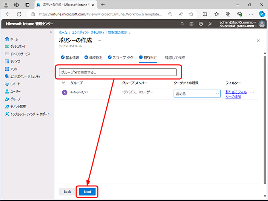The height and width of the screenshot is (201, 268).
Task: Open すべてのサービス in sidebar
Action: click(18, 54)
